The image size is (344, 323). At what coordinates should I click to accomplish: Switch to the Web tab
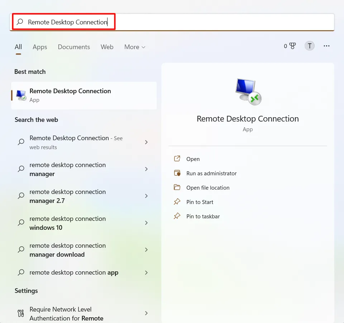coord(107,47)
